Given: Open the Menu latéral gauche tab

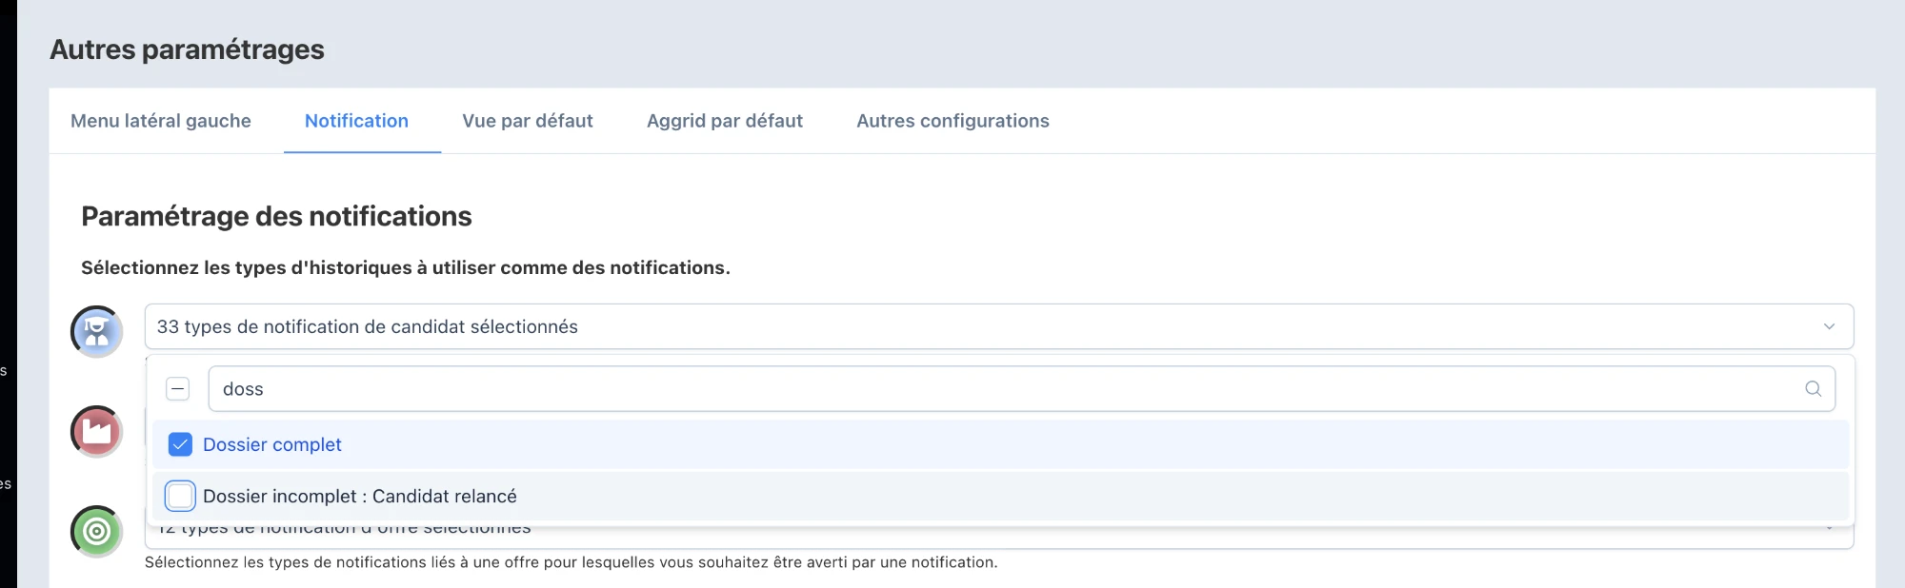Looking at the screenshot, I should 161,121.
